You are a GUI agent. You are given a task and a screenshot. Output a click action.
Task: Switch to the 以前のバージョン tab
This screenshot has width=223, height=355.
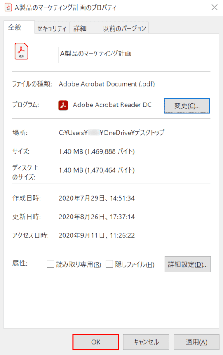(124, 28)
